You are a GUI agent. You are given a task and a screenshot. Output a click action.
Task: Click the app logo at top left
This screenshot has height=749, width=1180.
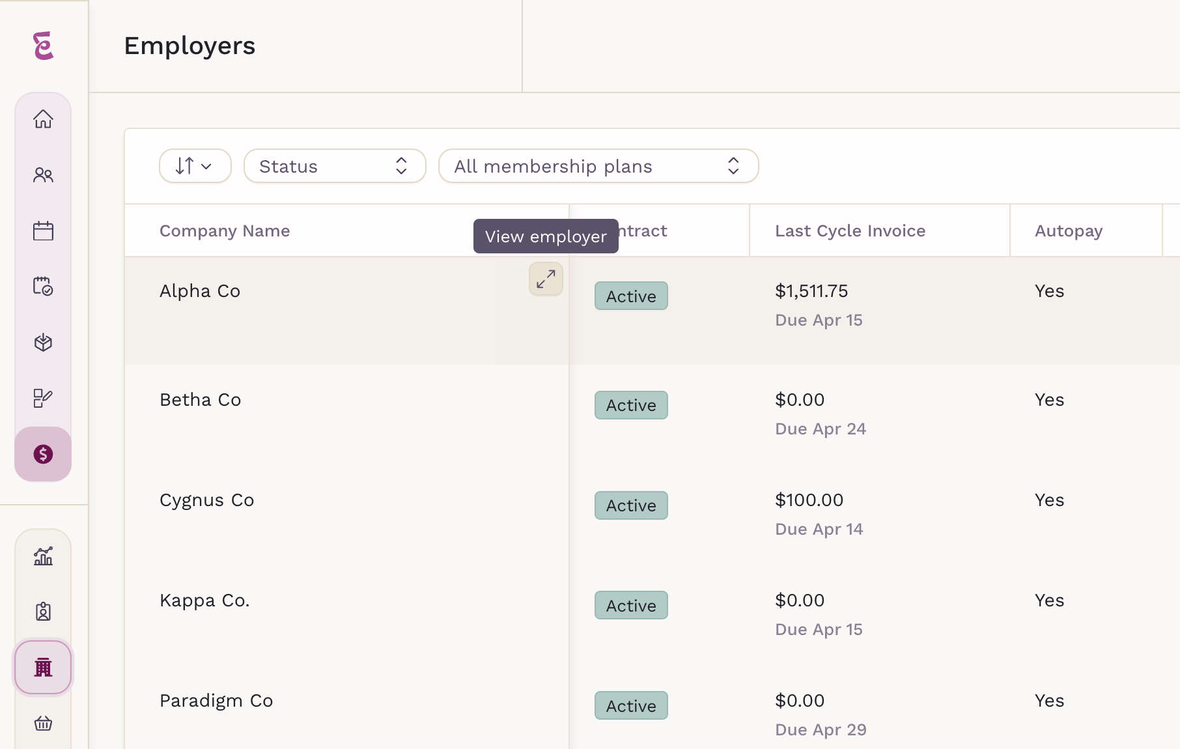pyautogui.click(x=43, y=46)
